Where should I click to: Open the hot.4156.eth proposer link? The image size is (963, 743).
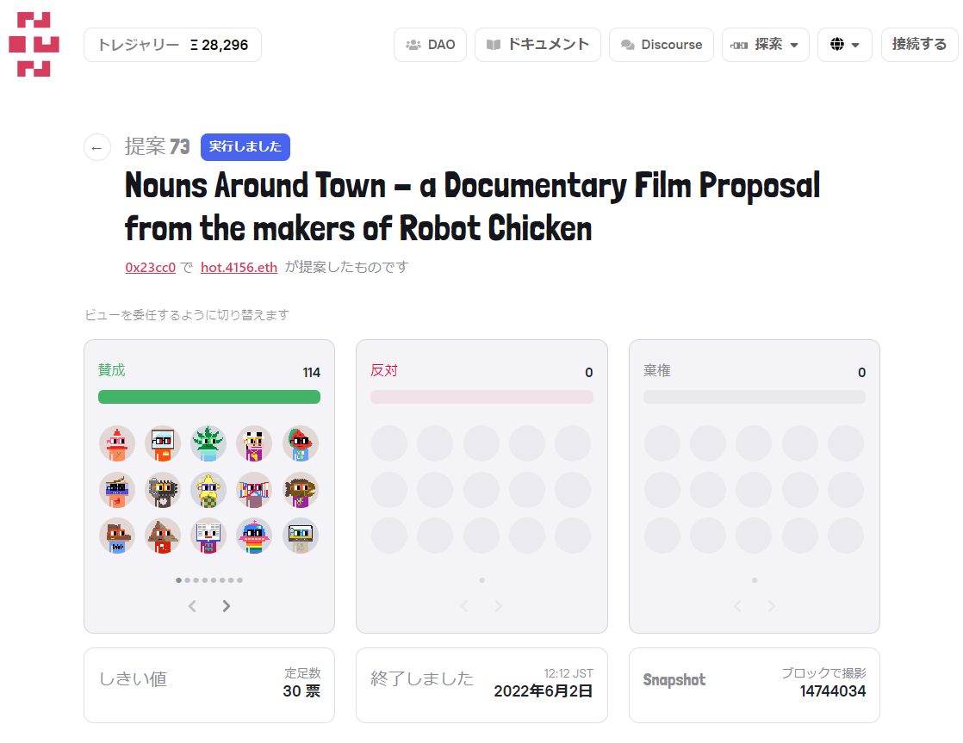(239, 267)
